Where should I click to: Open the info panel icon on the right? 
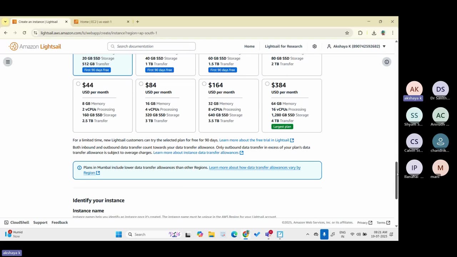click(x=387, y=62)
